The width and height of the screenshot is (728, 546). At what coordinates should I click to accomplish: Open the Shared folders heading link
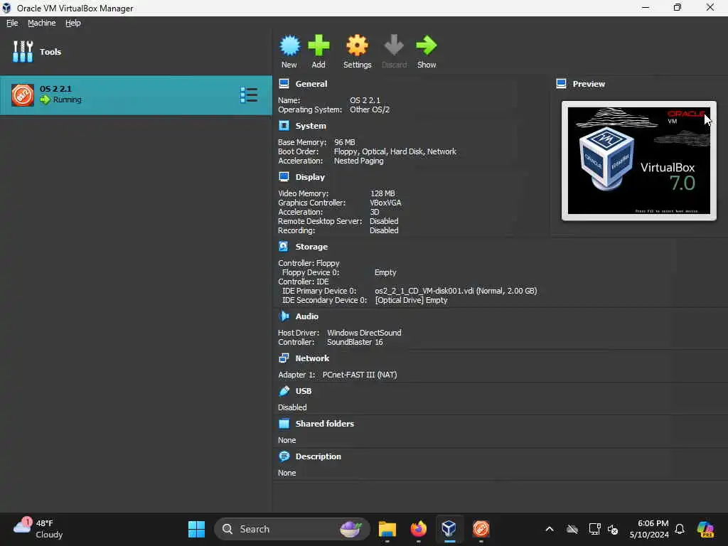(324, 424)
